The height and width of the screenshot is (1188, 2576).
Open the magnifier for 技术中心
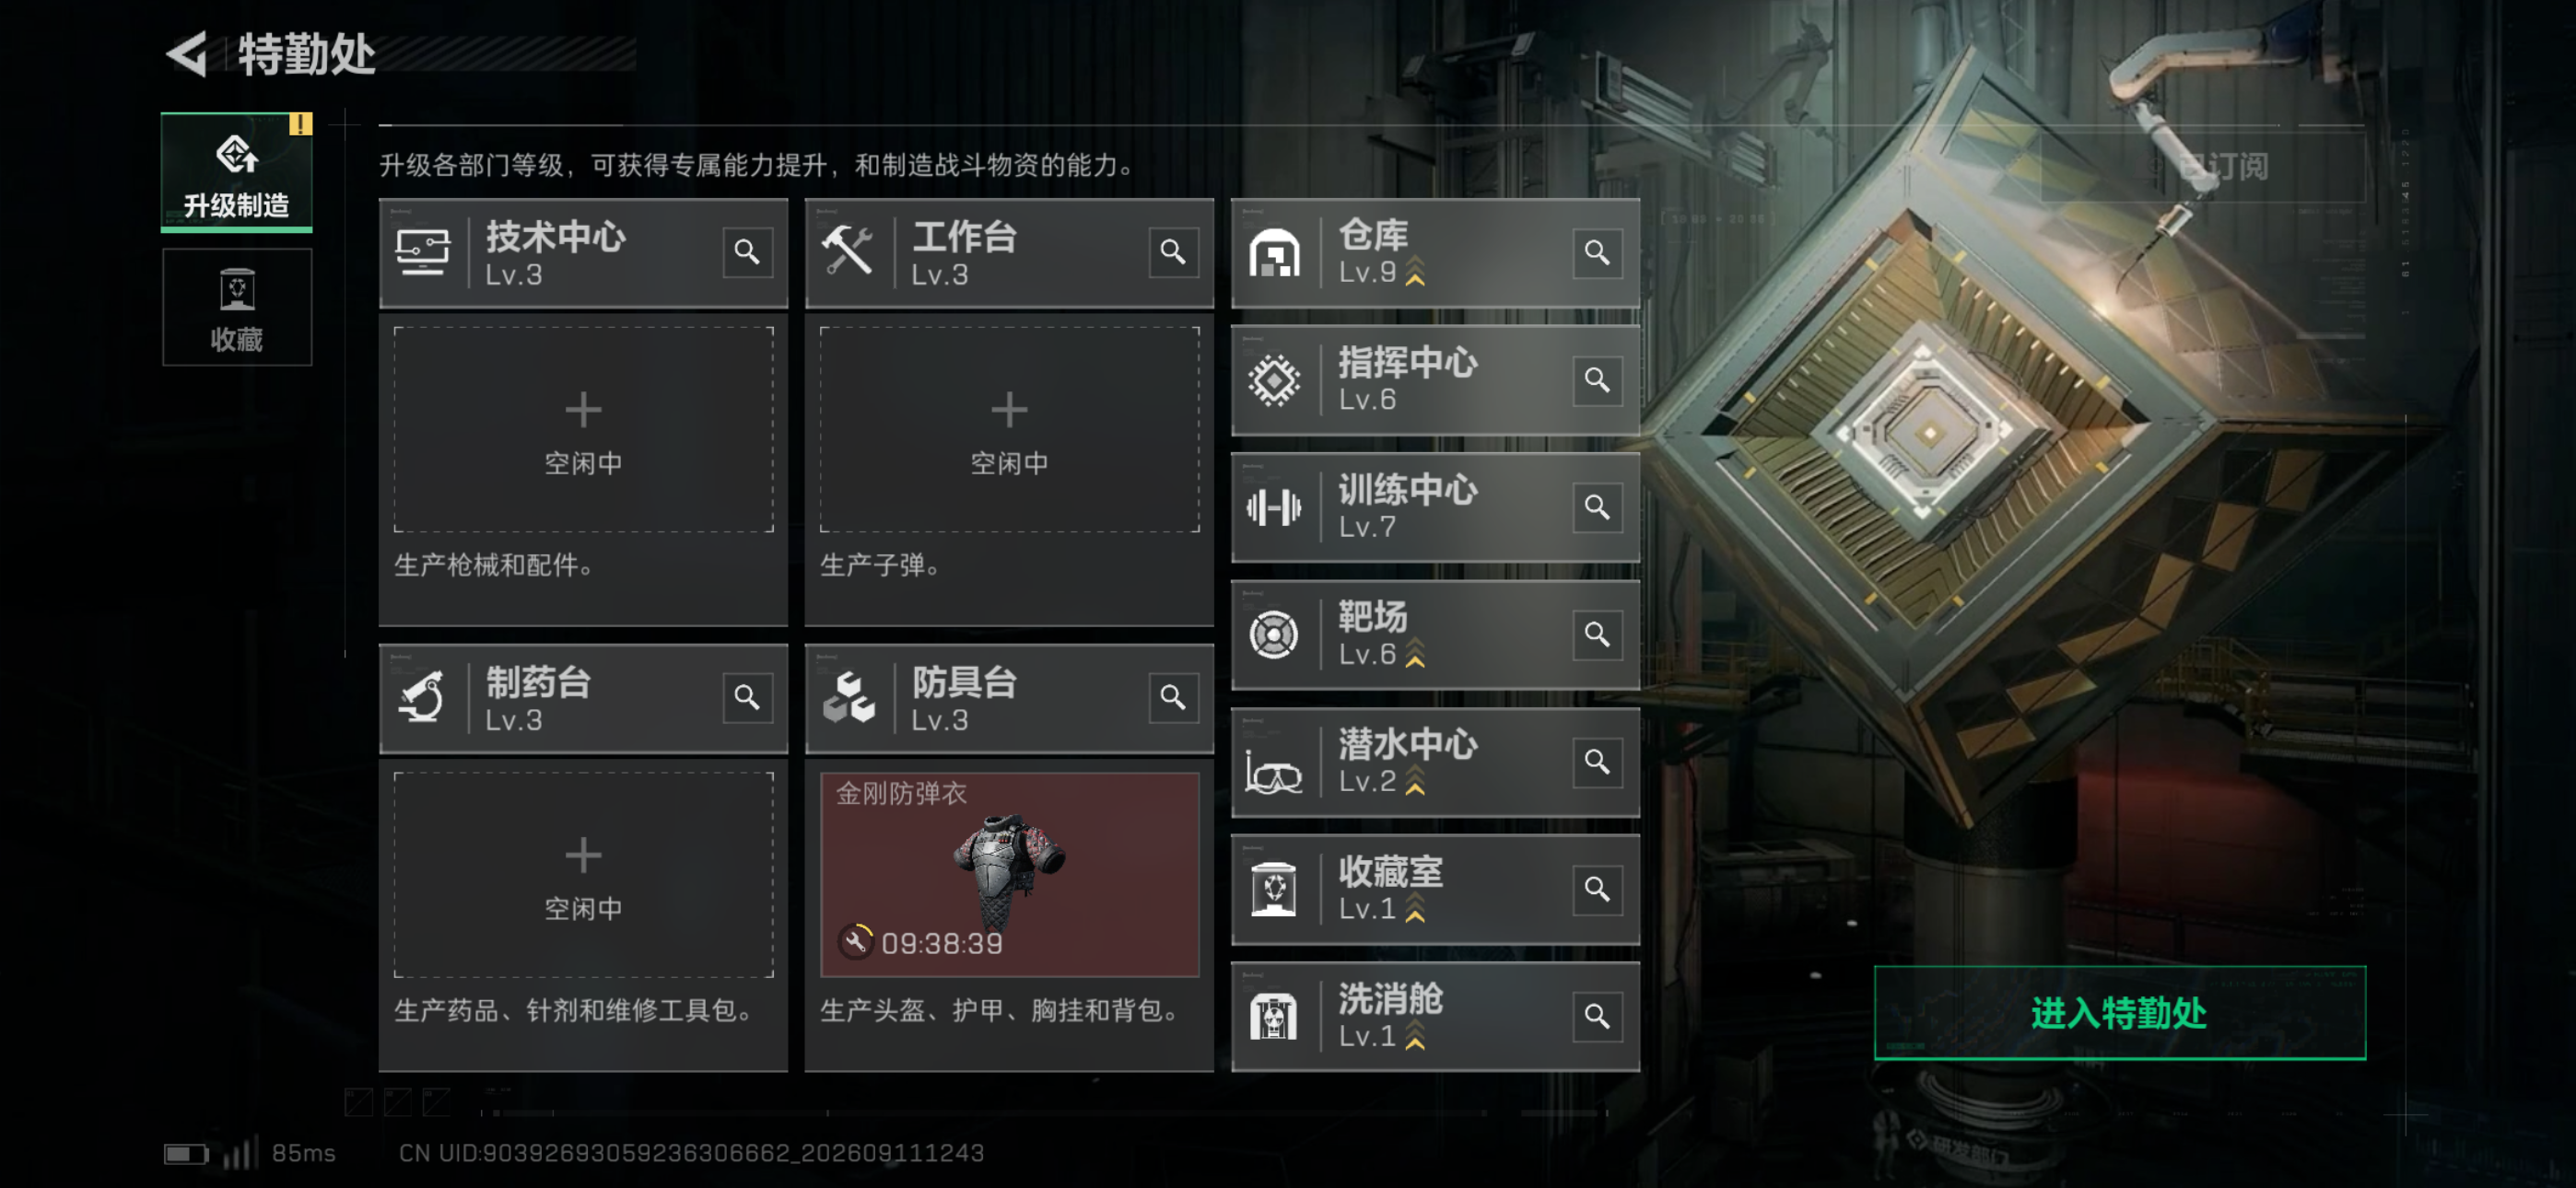coord(747,252)
